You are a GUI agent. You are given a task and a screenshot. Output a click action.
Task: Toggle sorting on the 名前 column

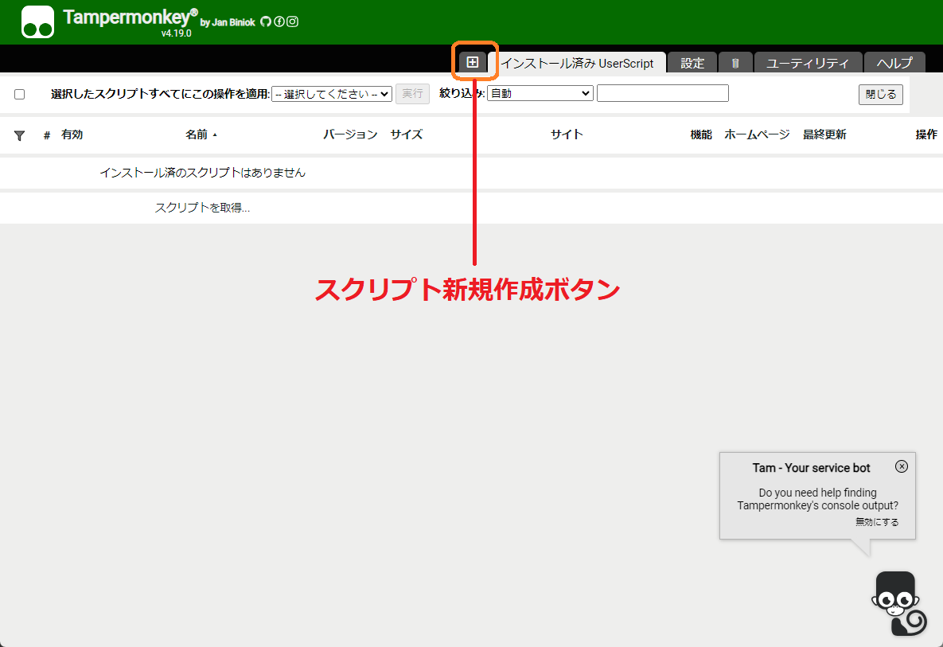click(197, 134)
